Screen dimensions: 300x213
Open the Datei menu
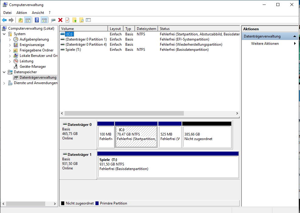tap(7, 13)
